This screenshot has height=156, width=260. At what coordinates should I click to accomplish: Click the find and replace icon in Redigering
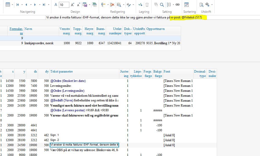(119, 5)
